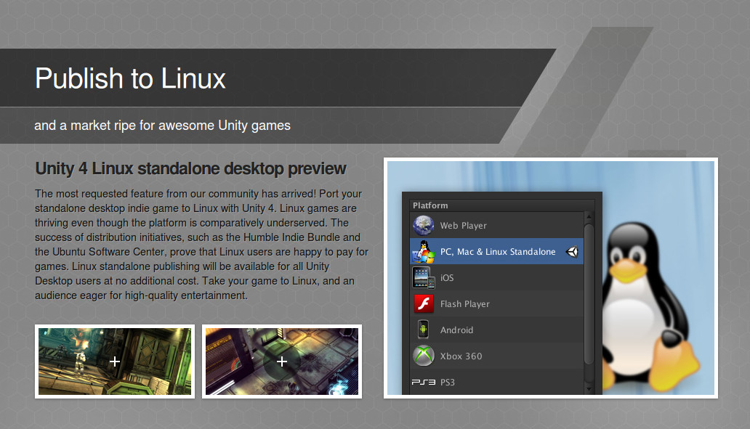Select the Android platform entry
Screen dimensions: 750x429
coord(497,330)
